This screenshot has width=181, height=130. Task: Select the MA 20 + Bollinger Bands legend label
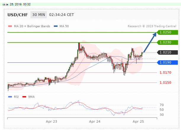32,26
